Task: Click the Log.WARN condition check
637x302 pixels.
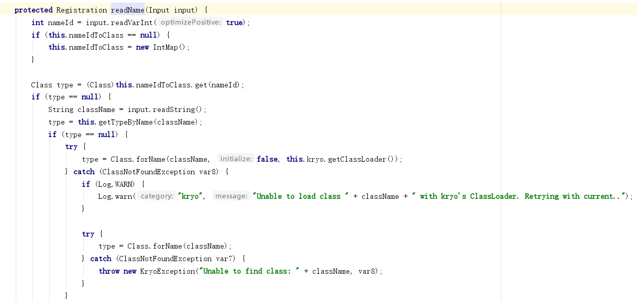Action: (x=116, y=184)
